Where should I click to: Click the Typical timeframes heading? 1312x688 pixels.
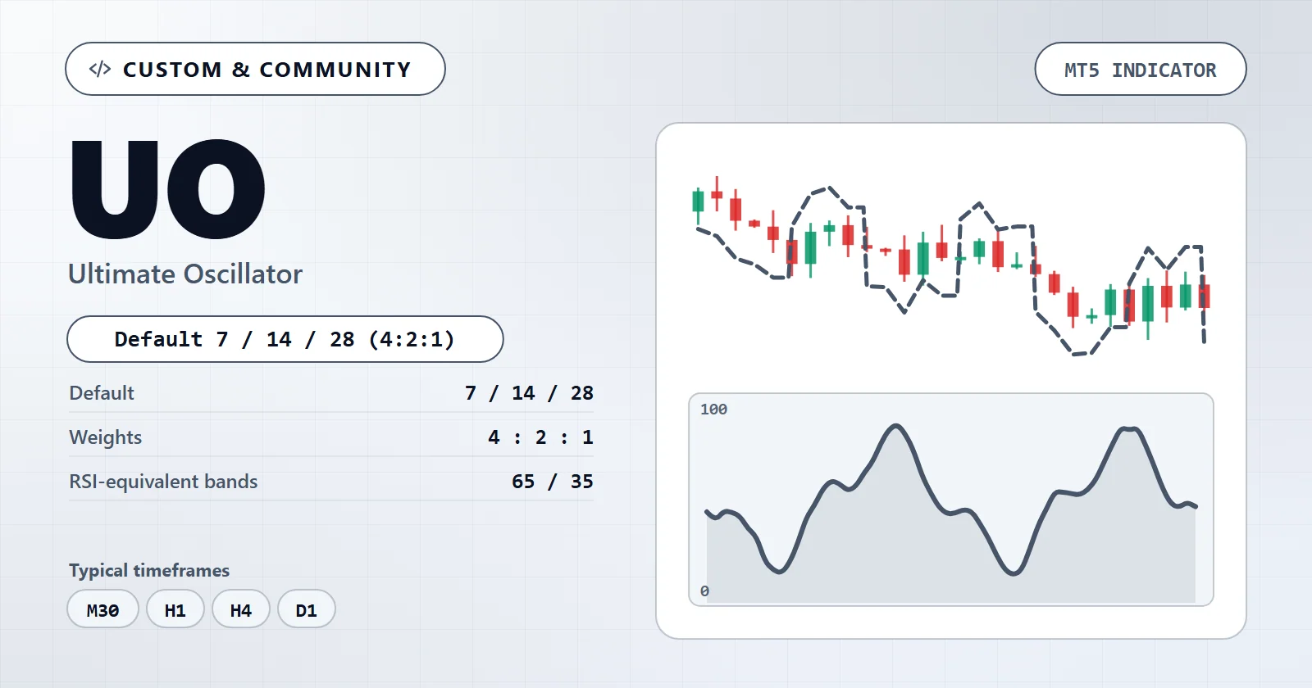[x=149, y=570]
